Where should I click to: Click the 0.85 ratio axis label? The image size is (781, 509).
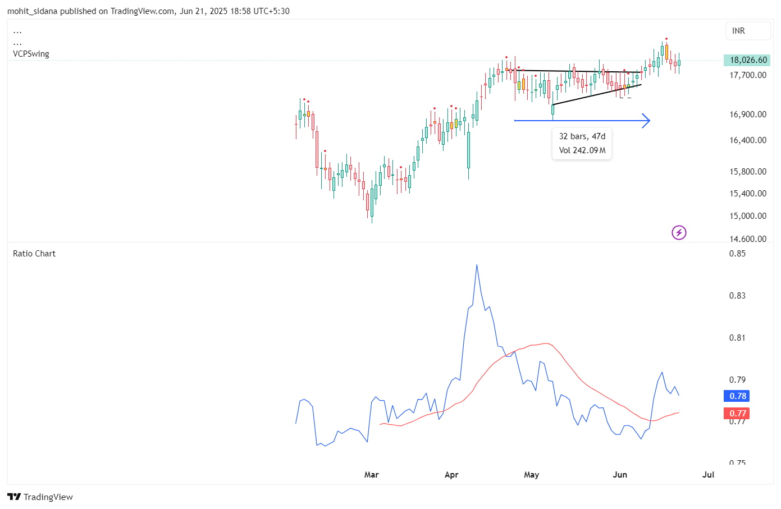click(x=737, y=254)
